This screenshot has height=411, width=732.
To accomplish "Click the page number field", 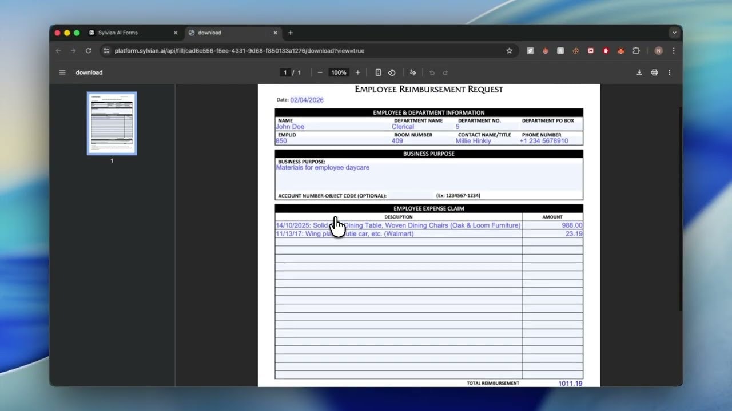I will [x=285, y=72].
